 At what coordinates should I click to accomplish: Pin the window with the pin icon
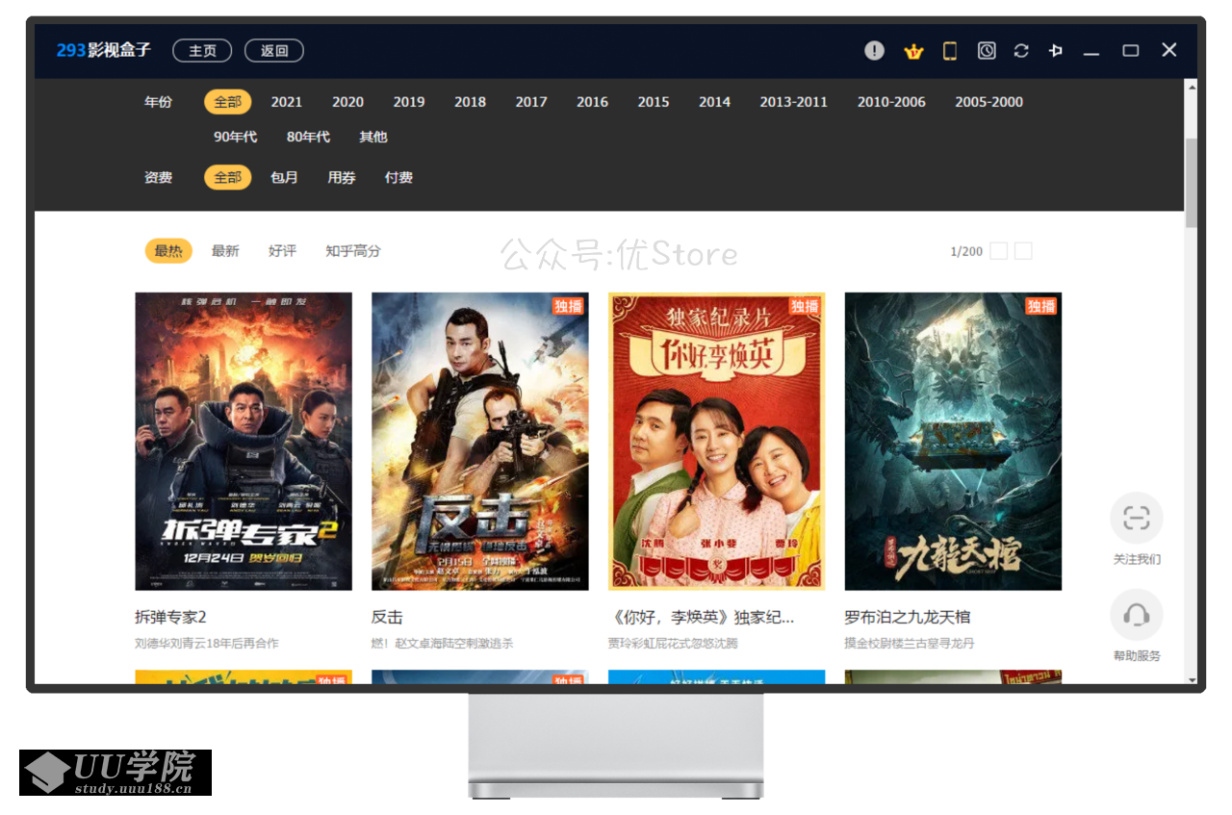1056,50
